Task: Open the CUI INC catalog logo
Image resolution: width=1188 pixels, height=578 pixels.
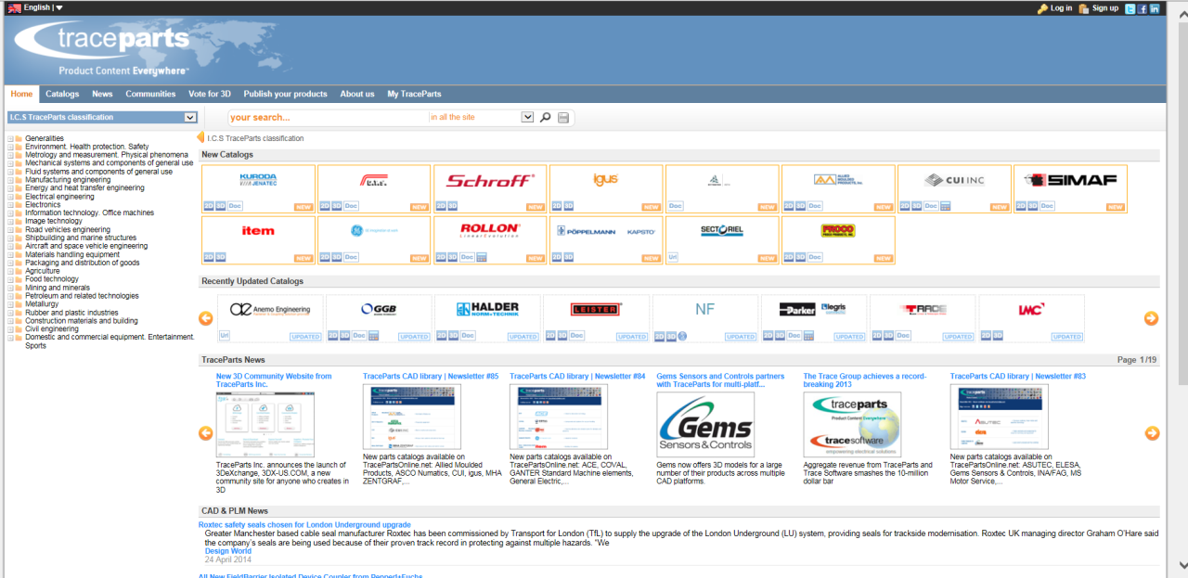Action: (954, 180)
